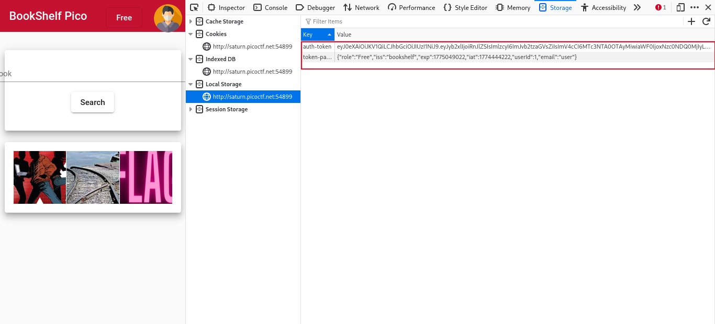Image resolution: width=715 pixels, height=324 pixels.
Task: Click the Search button
Action: (93, 102)
